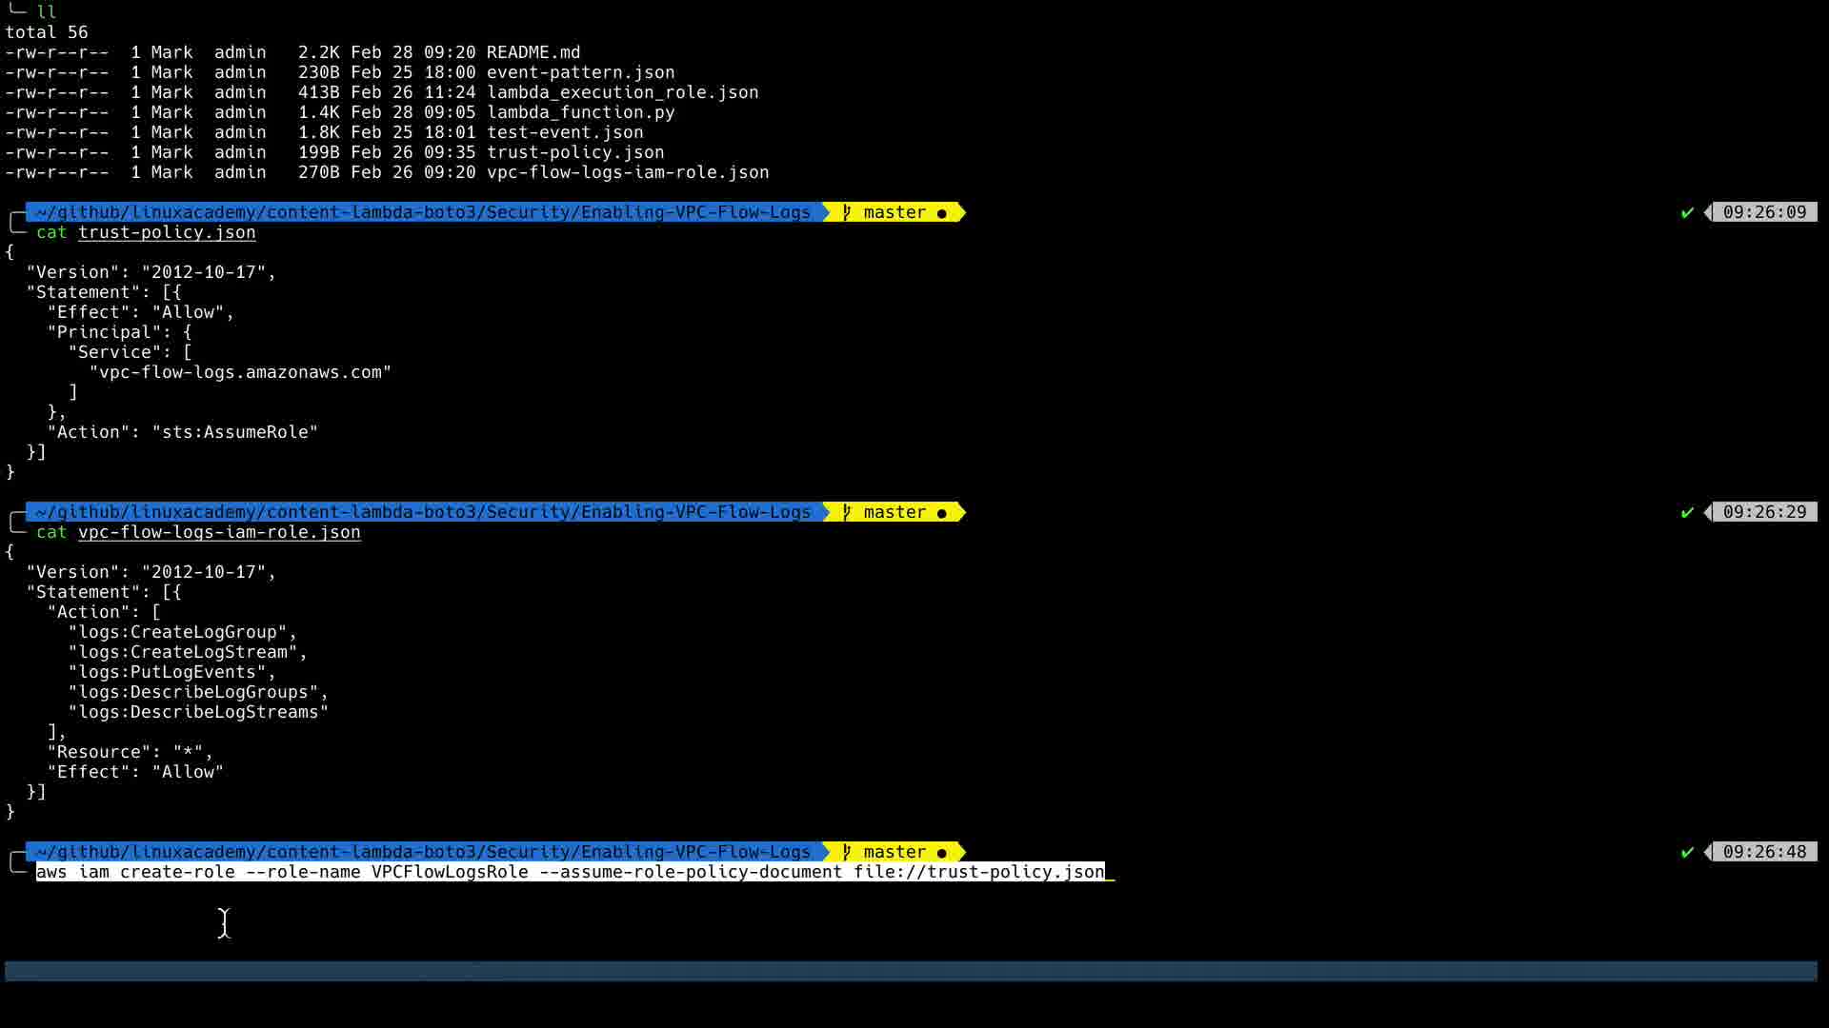1829x1028 pixels.
Task: Click the green checkmark beside 09:26:29
Action: tap(1687, 512)
